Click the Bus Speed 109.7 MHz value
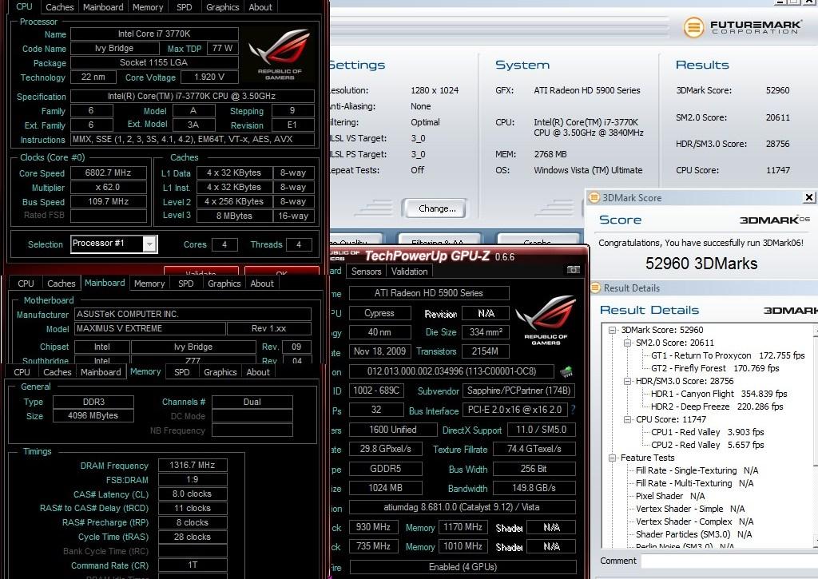 click(x=108, y=201)
